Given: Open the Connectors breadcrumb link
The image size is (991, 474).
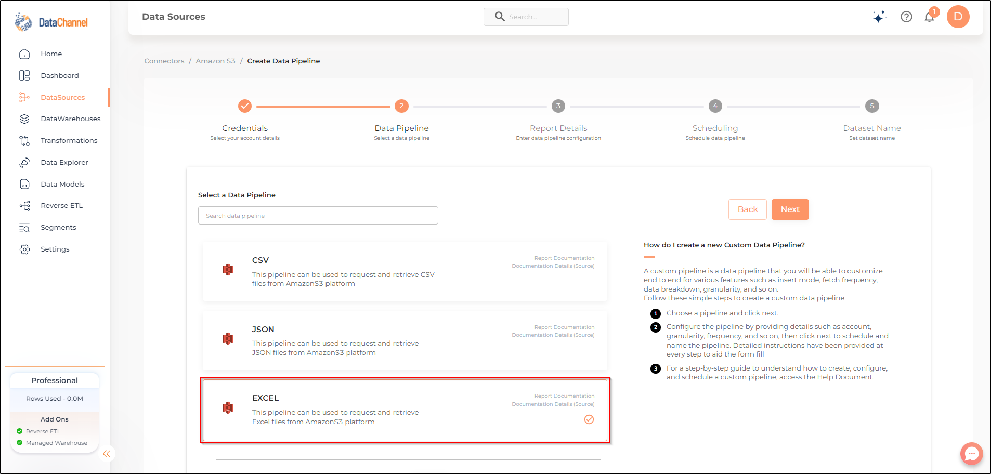Looking at the screenshot, I should [x=164, y=61].
